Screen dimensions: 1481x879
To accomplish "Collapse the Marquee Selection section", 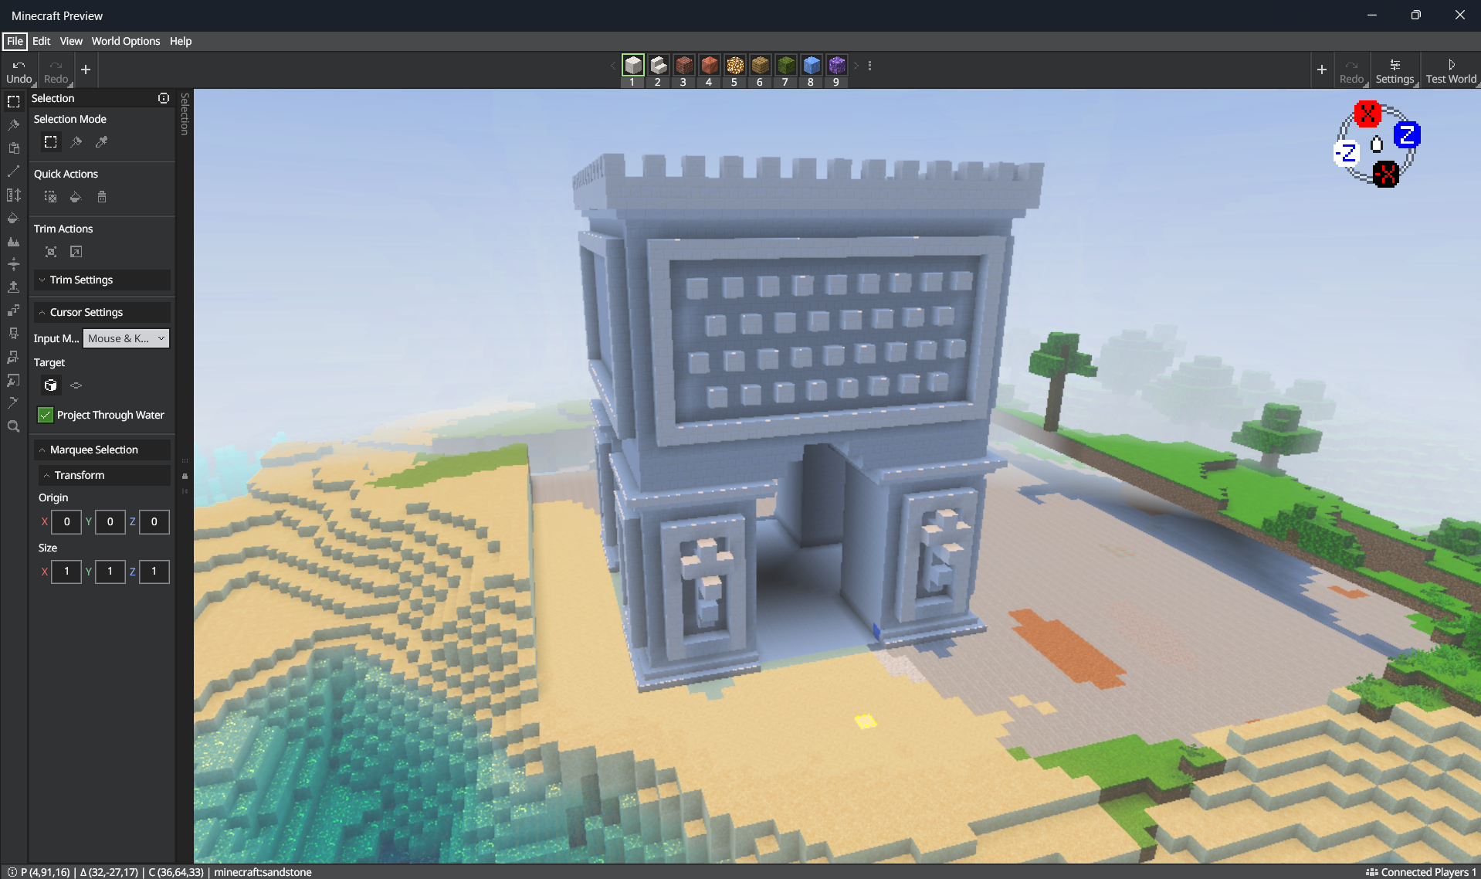I will (x=102, y=450).
